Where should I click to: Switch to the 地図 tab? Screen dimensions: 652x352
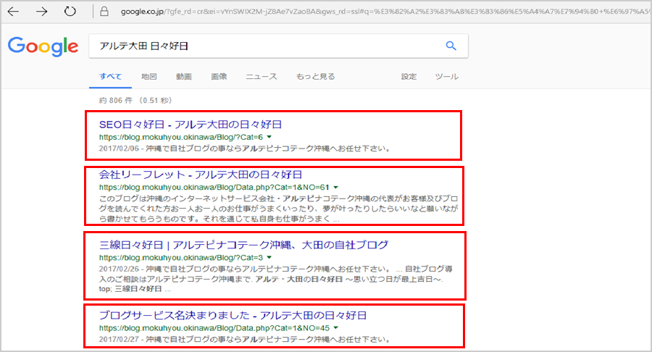coord(149,76)
